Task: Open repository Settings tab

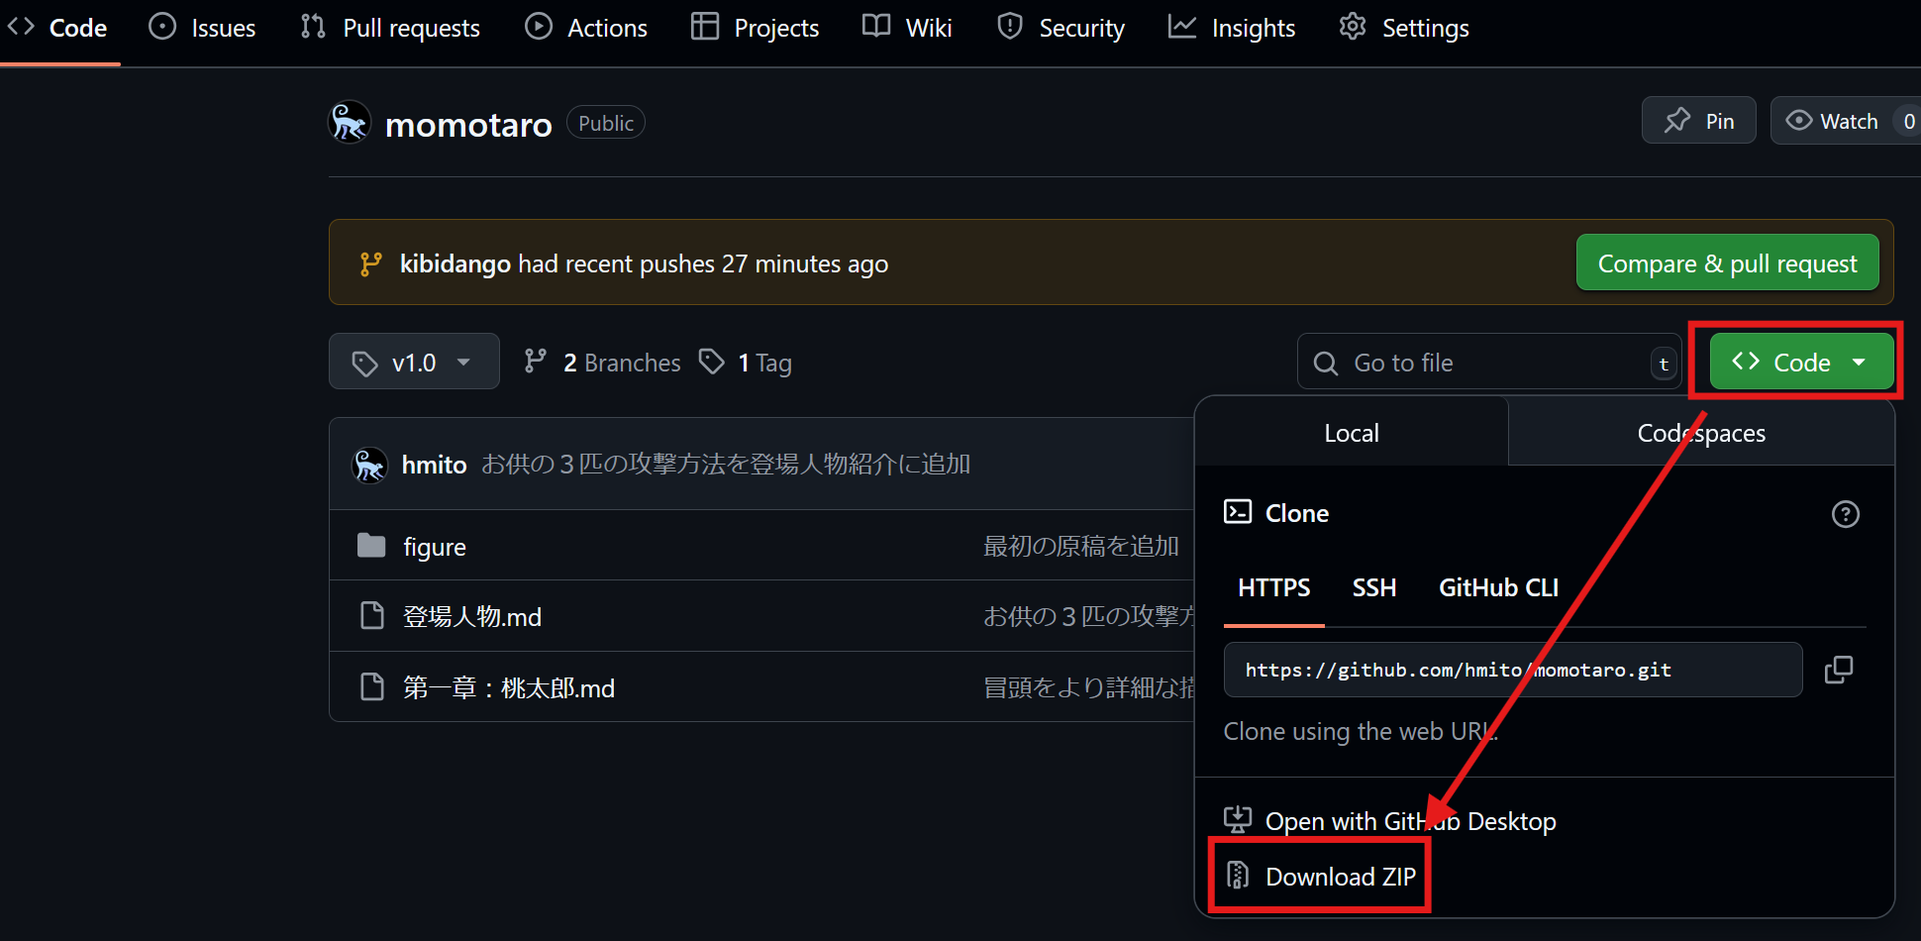Action: [x=1404, y=28]
